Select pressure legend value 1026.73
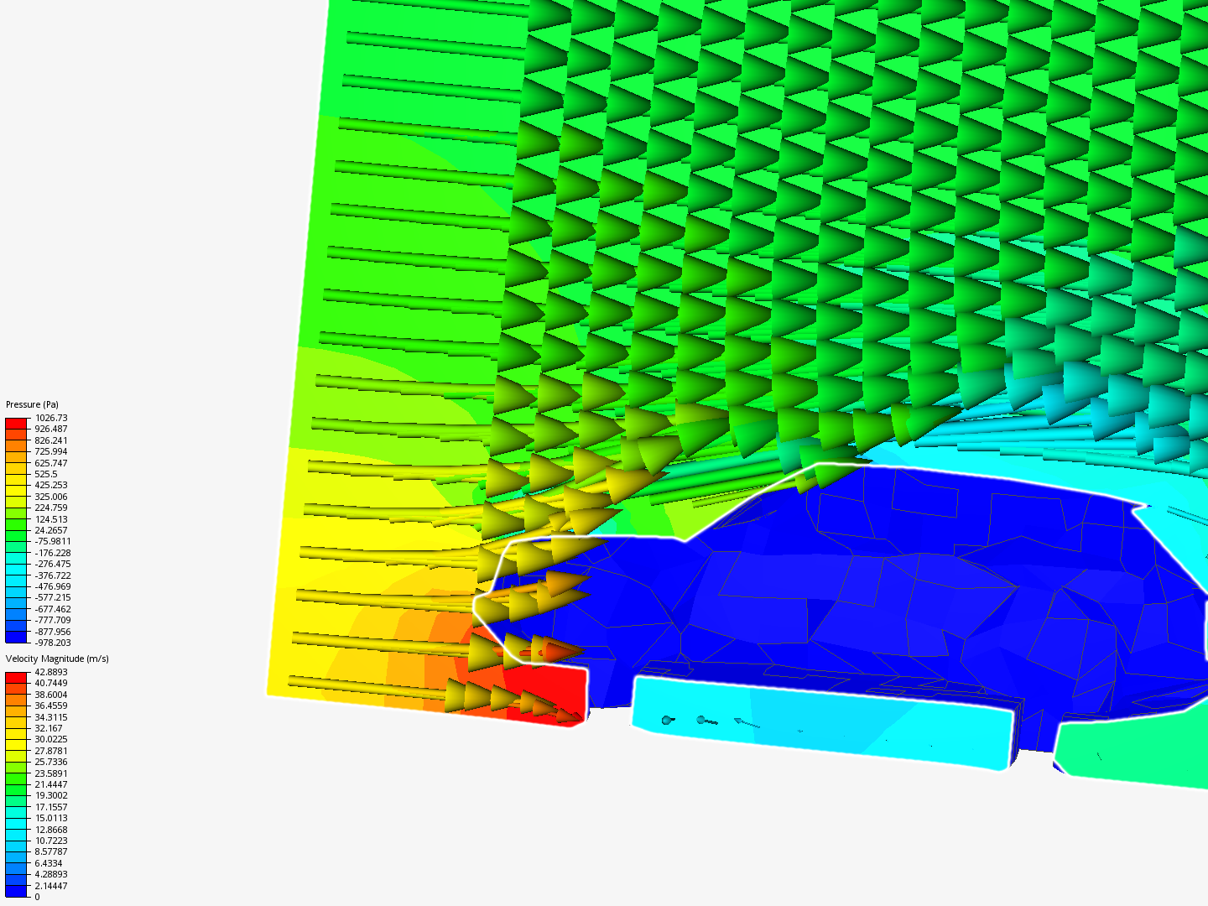The height and width of the screenshot is (906, 1208). [x=51, y=418]
